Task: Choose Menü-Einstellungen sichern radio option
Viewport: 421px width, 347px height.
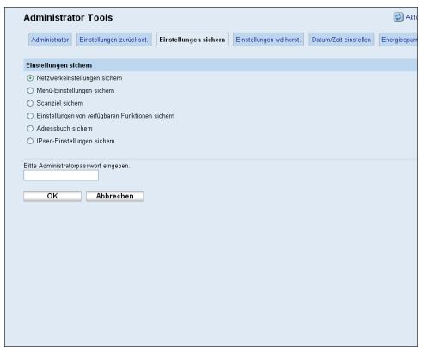Action: click(30, 90)
